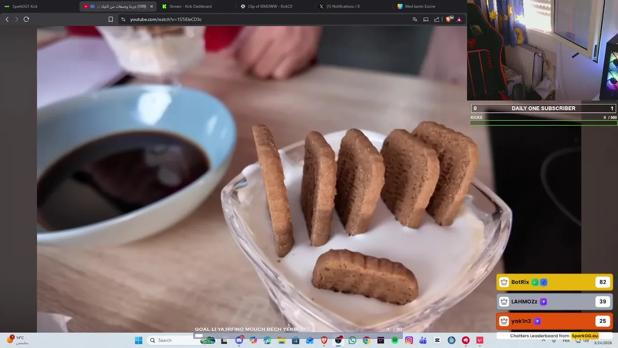Open Microsoft Teams from the taskbar
The width and height of the screenshot is (618, 348).
point(423,340)
